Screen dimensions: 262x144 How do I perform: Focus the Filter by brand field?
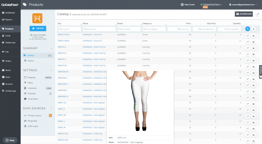[129, 29]
